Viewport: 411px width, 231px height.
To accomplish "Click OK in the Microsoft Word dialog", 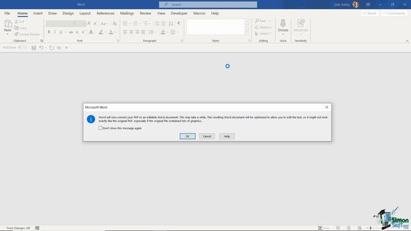I will (188, 136).
